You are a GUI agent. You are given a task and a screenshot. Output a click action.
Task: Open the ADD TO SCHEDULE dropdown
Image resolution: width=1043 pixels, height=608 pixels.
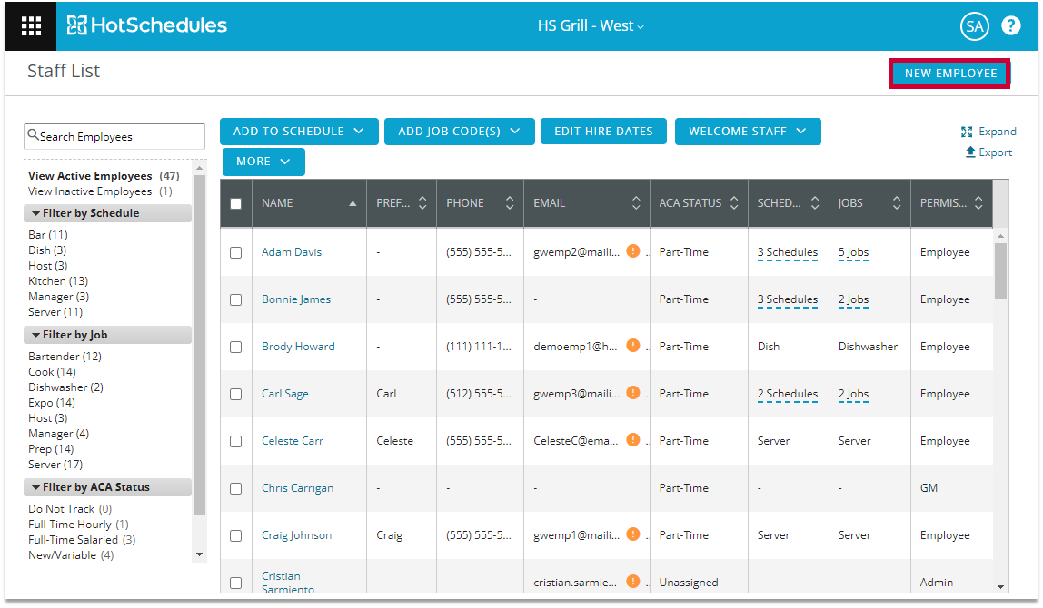(x=298, y=132)
